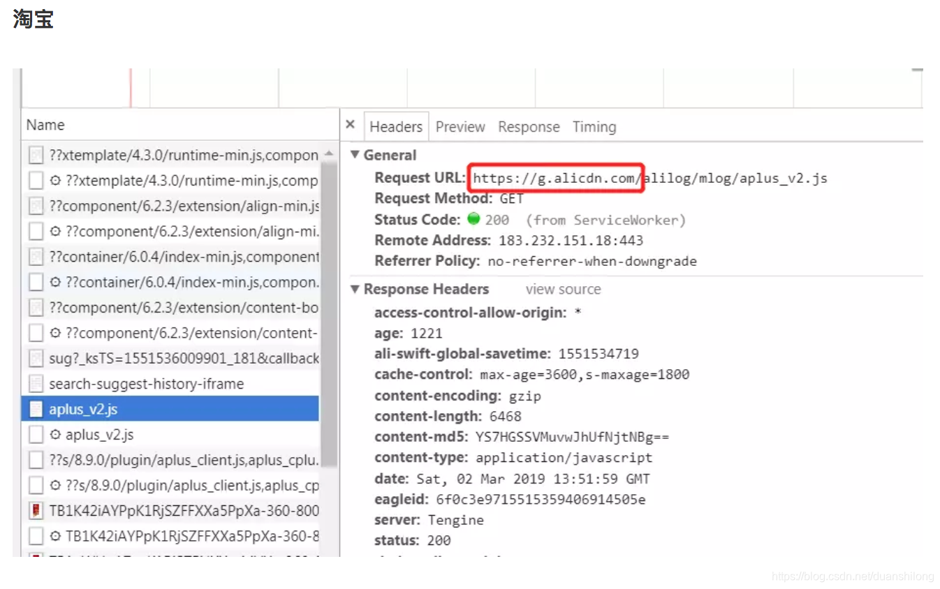This screenshot has width=940, height=589.
Task: Click the script icon of ??component/6.2.3/extension/align-min.js
Action: coord(36,206)
